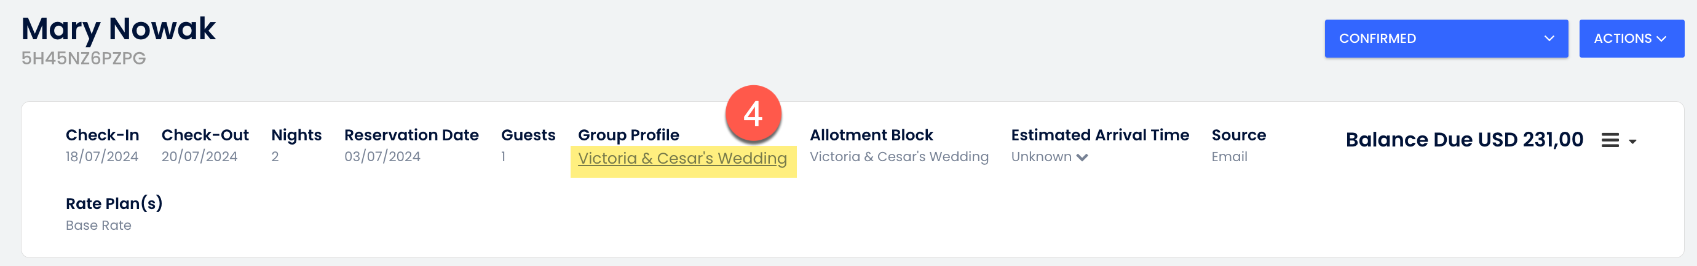This screenshot has height=266, width=1697.
Task: Click the Nights label
Action: (x=296, y=135)
